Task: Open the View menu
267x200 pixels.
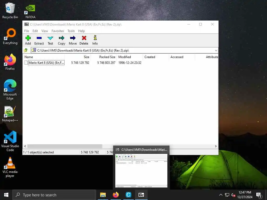Action: [x=45, y=31]
